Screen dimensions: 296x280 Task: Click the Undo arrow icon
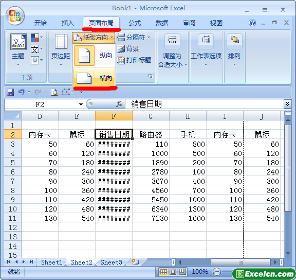[x=22, y=92]
